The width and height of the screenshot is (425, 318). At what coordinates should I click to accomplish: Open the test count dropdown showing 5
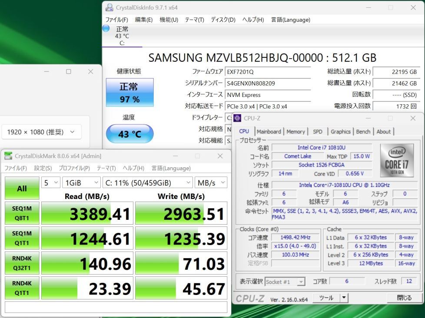pyautogui.click(x=51, y=183)
